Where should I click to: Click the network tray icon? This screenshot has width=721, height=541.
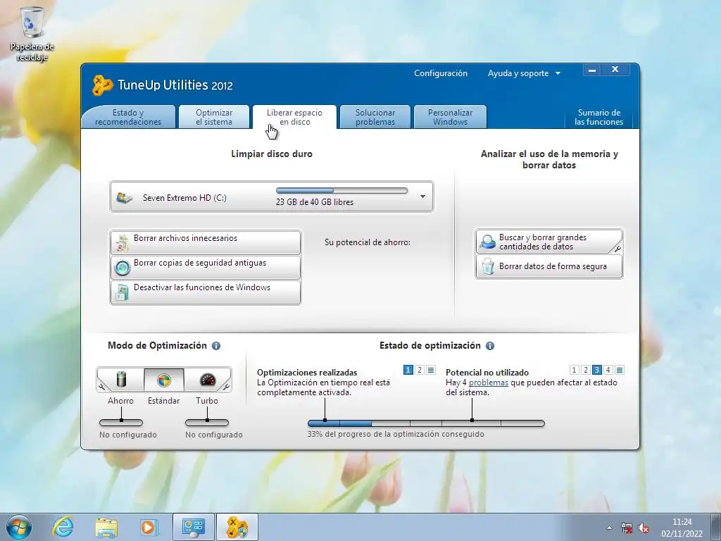point(626,528)
